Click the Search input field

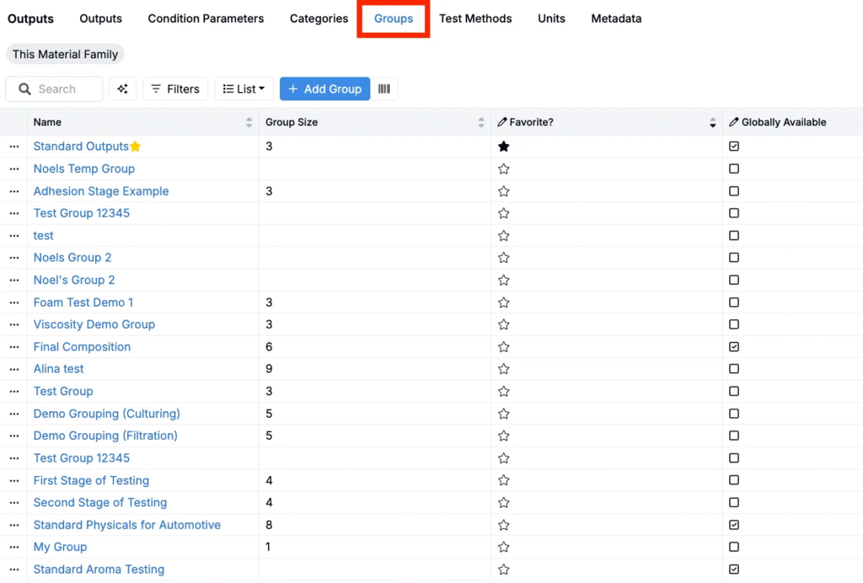(63, 88)
